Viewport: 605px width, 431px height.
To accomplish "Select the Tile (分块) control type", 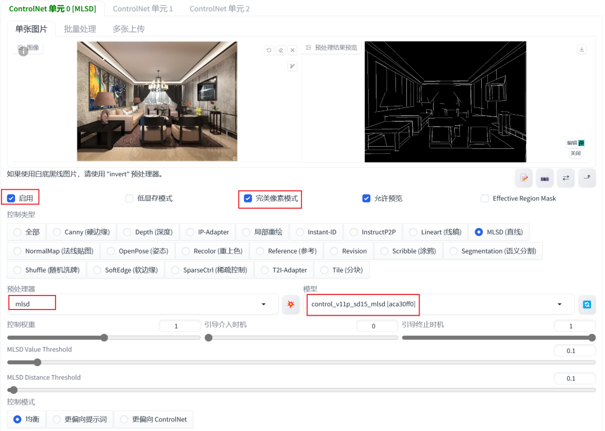I will 342,270.
